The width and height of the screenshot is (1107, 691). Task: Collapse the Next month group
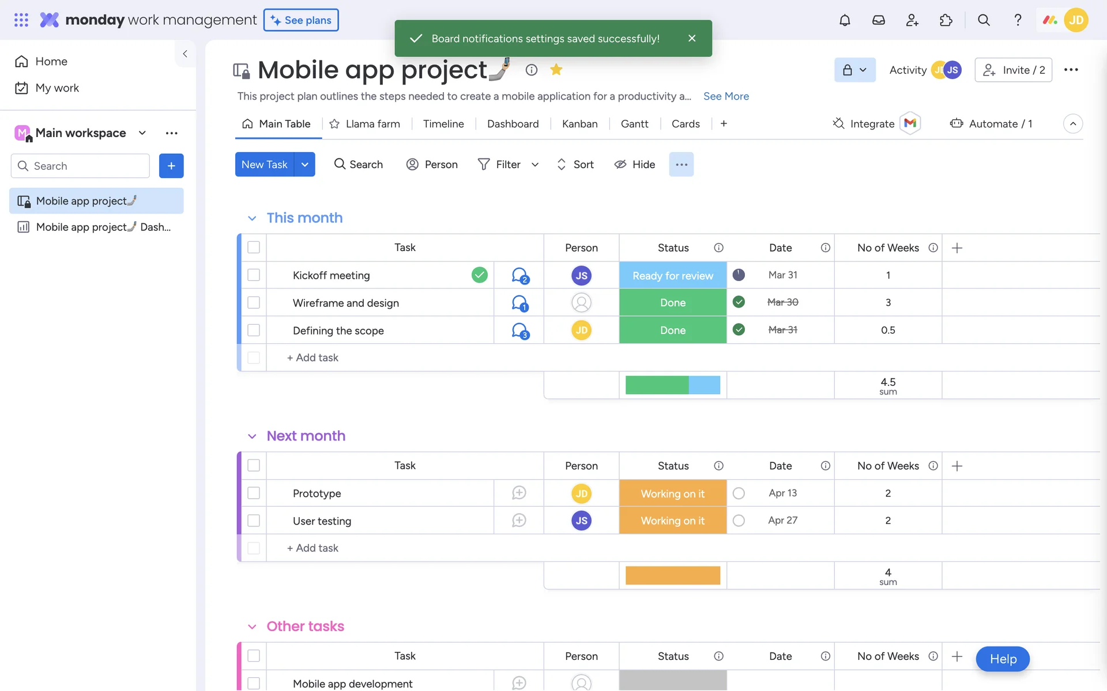pos(252,436)
